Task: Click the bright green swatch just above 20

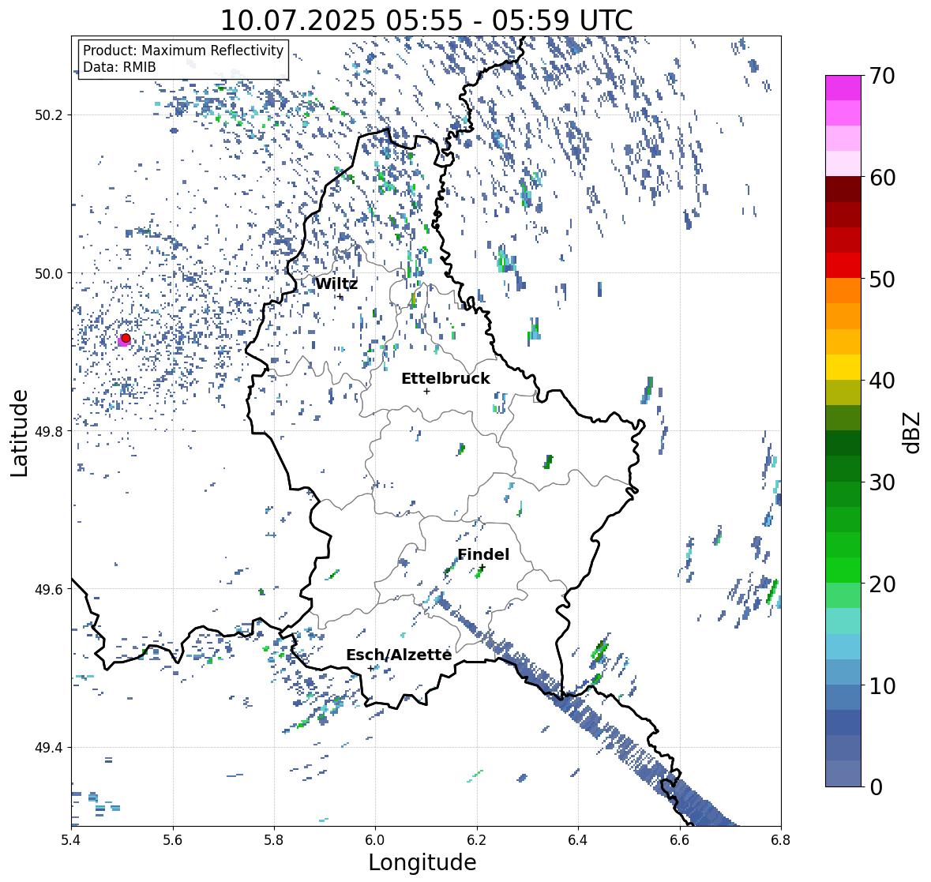Action: [x=843, y=570]
